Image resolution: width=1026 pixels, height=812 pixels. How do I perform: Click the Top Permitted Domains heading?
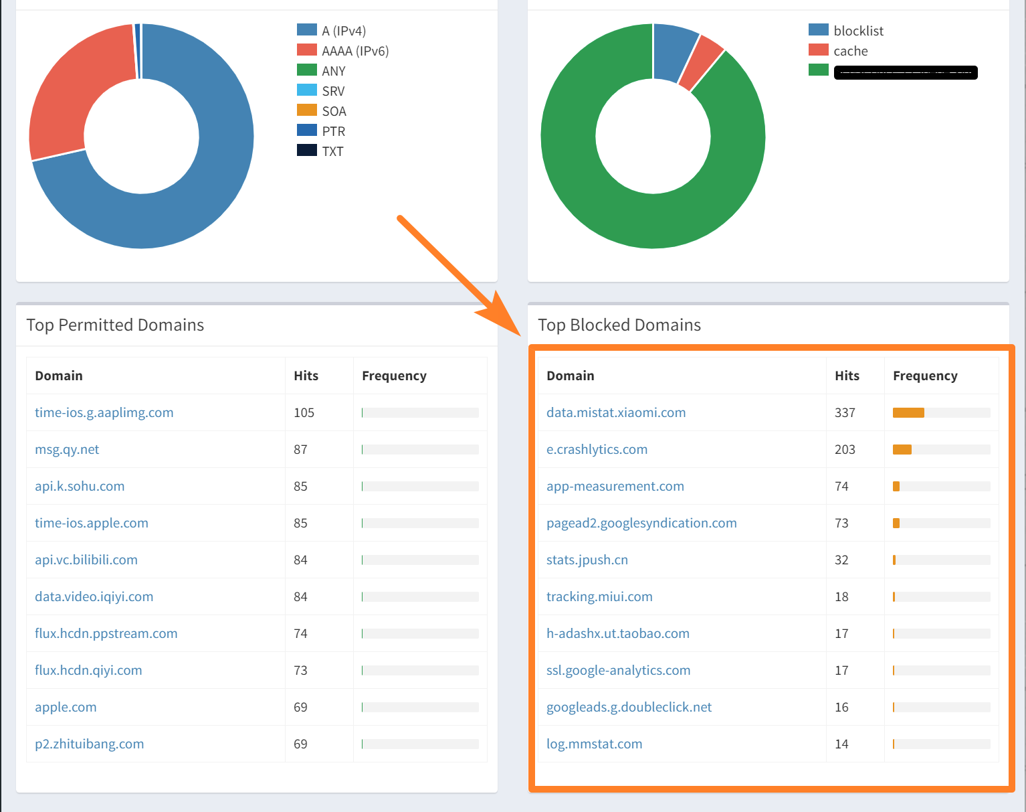click(115, 325)
